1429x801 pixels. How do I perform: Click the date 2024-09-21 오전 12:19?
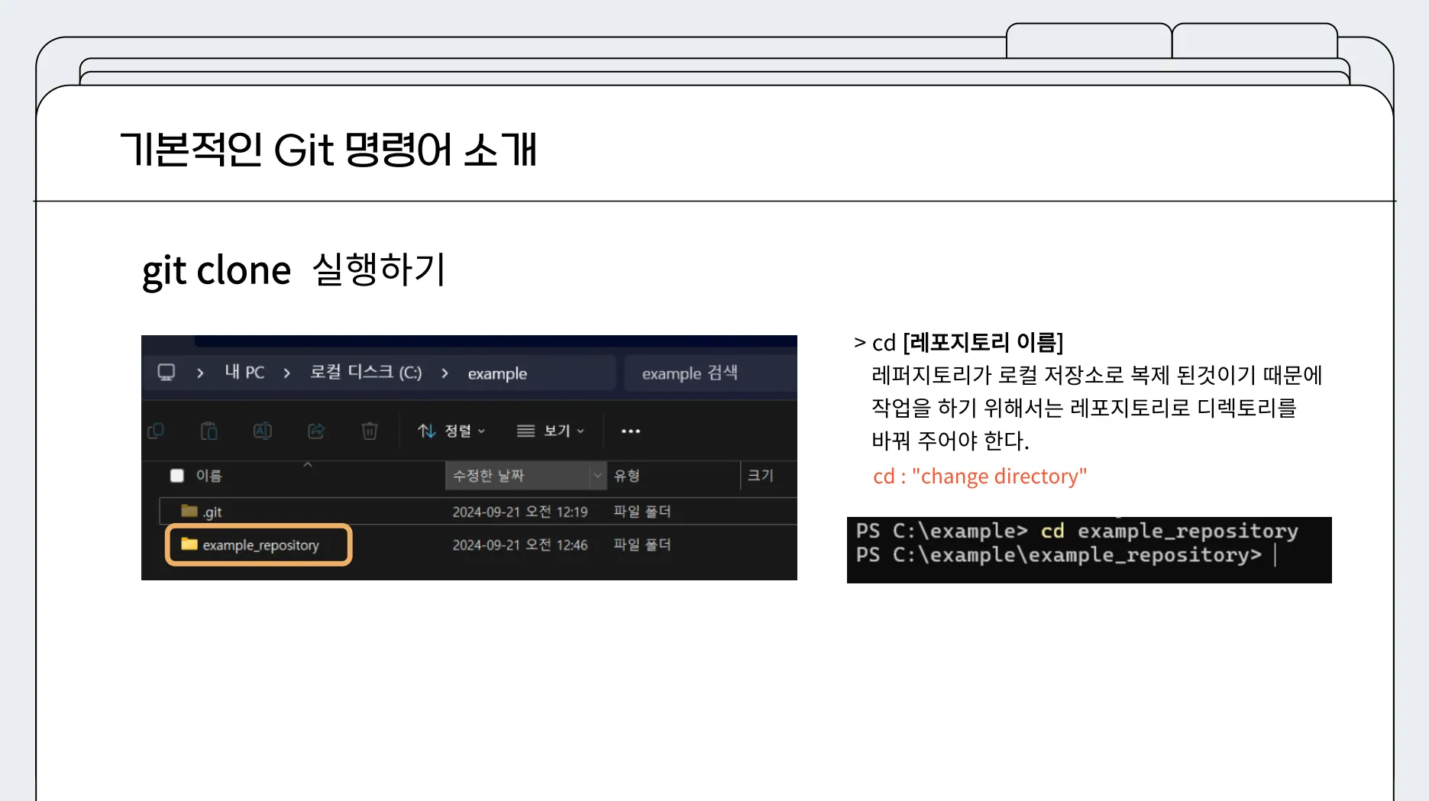(520, 512)
